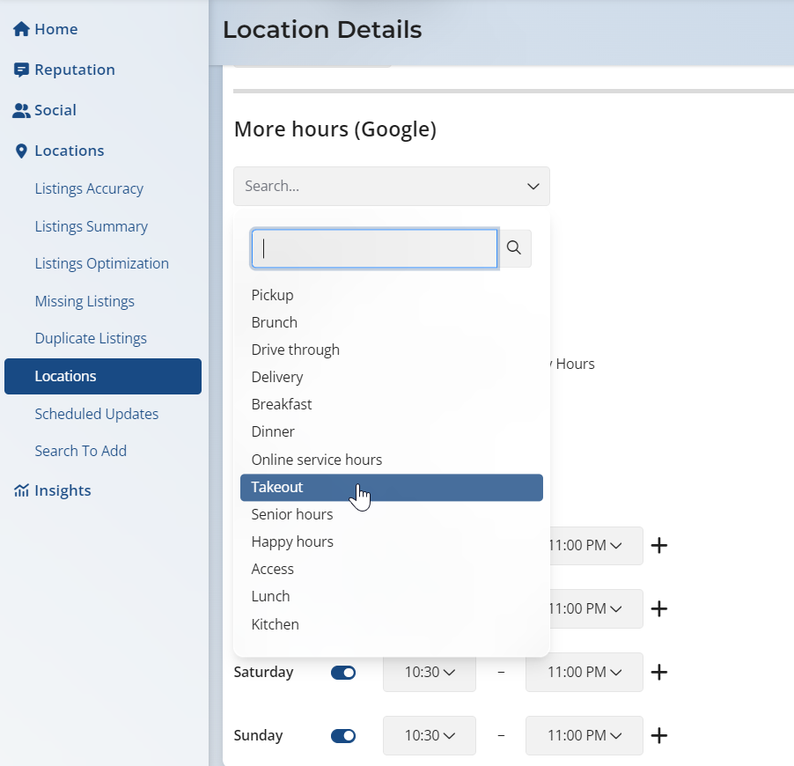
Task: Click the magnifier search icon in dropdown
Action: (x=514, y=248)
